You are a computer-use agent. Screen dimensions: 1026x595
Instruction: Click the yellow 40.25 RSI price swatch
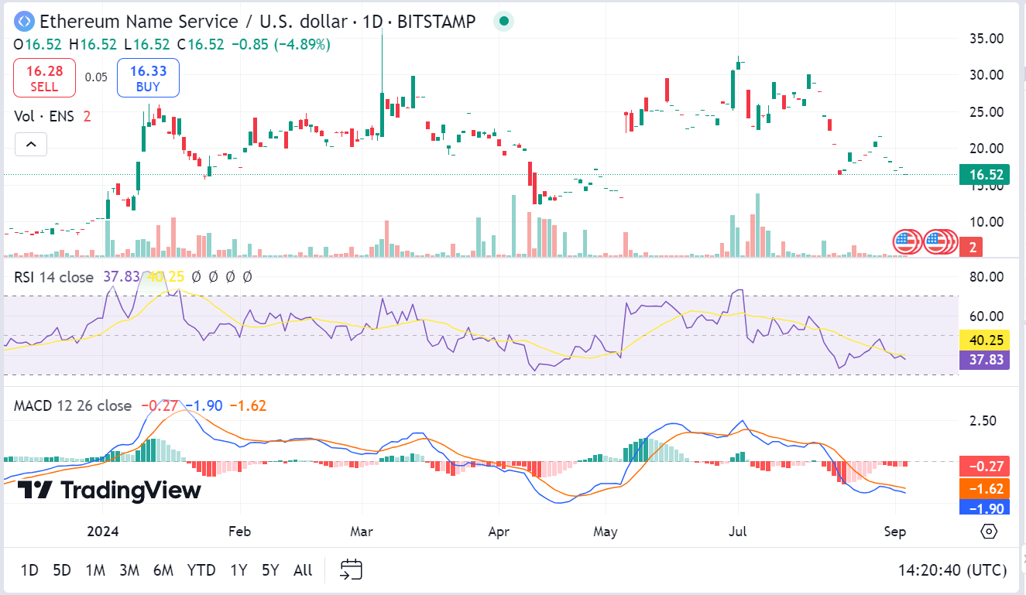986,339
